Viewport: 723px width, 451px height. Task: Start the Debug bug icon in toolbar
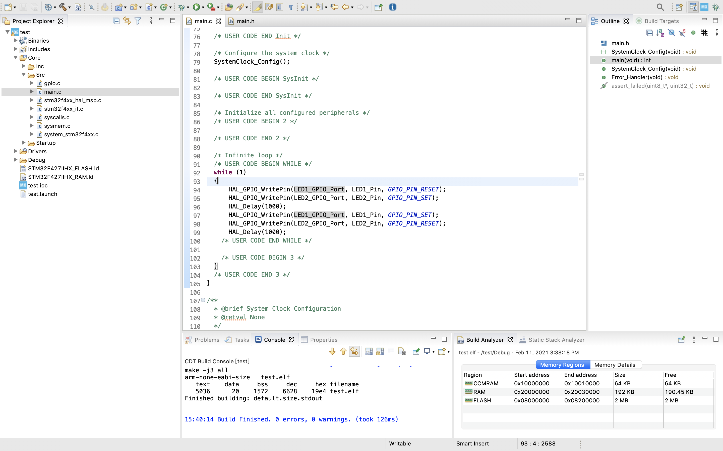click(x=181, y=7)
